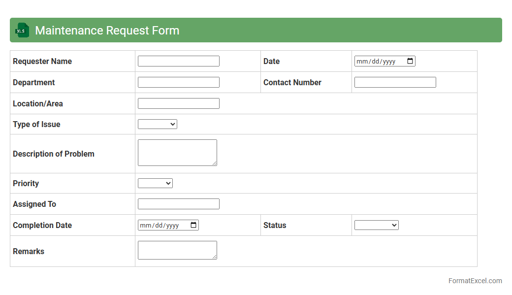Open Completion Date calendar picker icon

(x=193, y=225)
